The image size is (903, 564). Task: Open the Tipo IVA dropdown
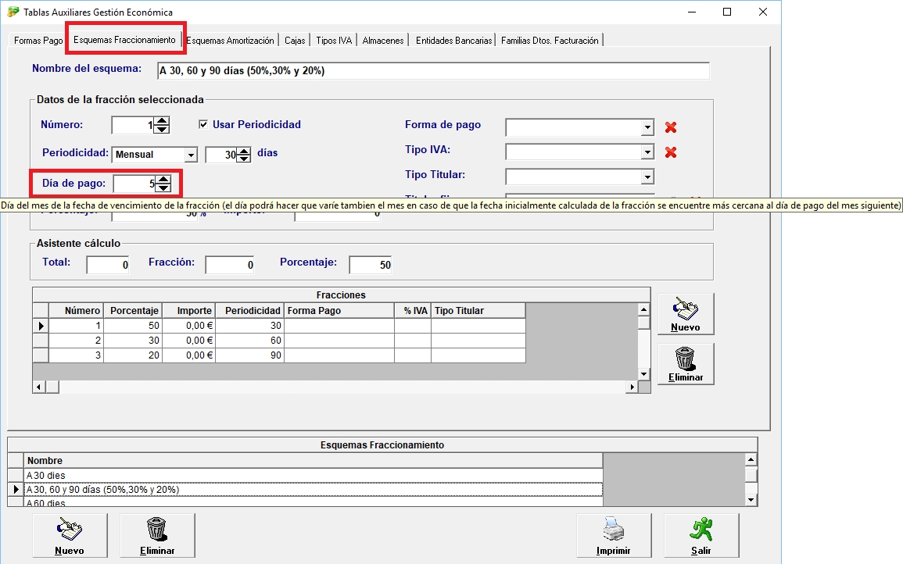[647, 152]
